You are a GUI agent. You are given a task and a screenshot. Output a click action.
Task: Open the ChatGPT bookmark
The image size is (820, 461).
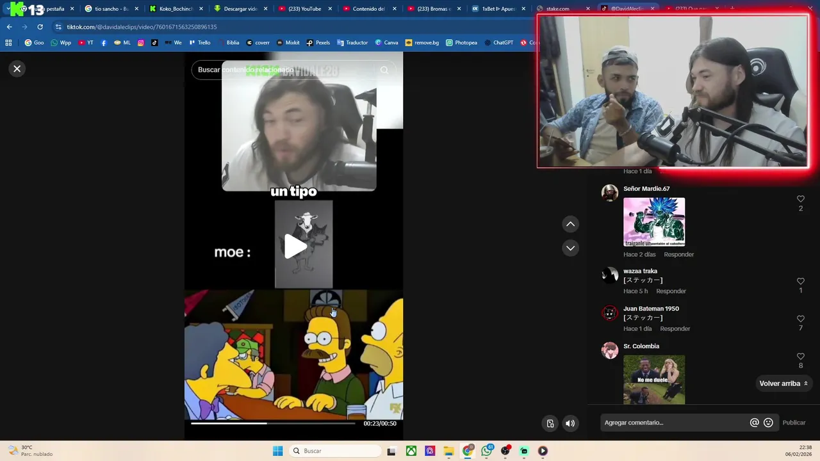point(499,43)
